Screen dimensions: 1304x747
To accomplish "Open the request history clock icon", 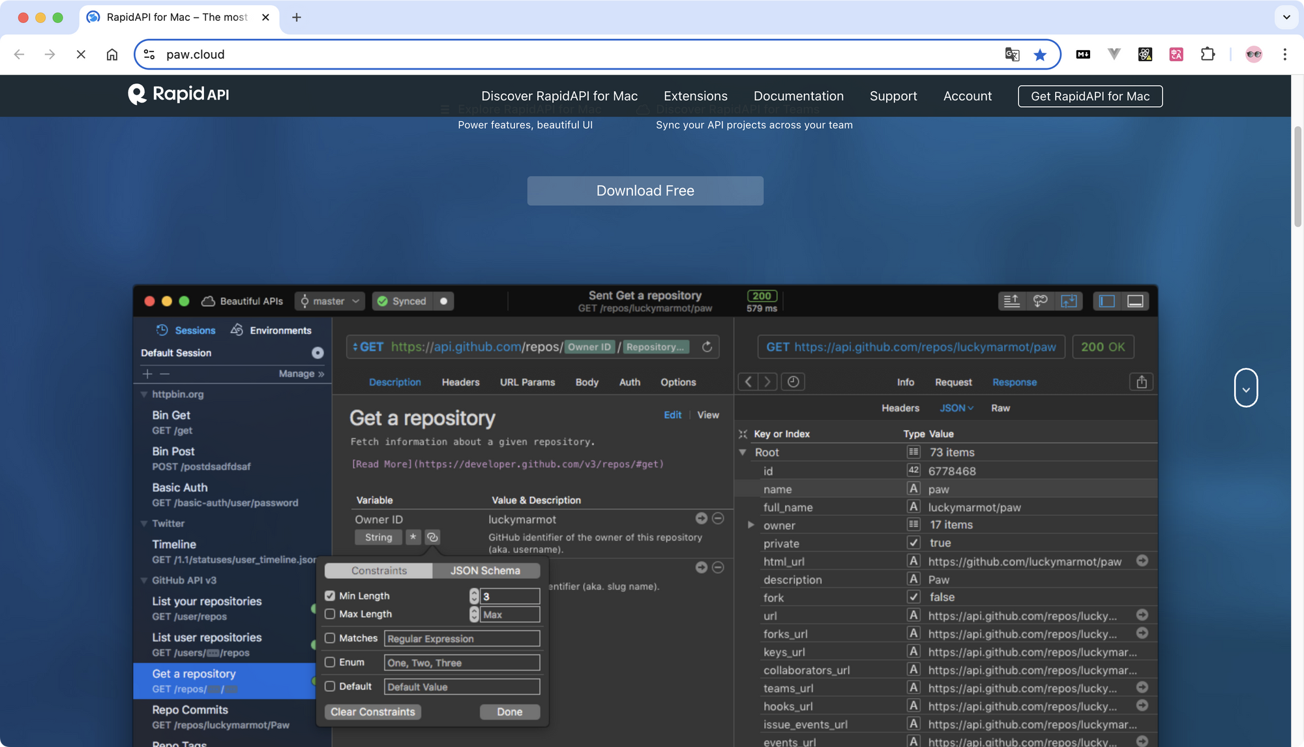I will coord(793,382).
